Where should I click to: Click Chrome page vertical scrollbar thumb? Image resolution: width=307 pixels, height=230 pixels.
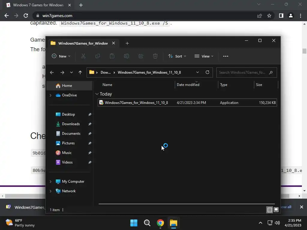[304, 51]
